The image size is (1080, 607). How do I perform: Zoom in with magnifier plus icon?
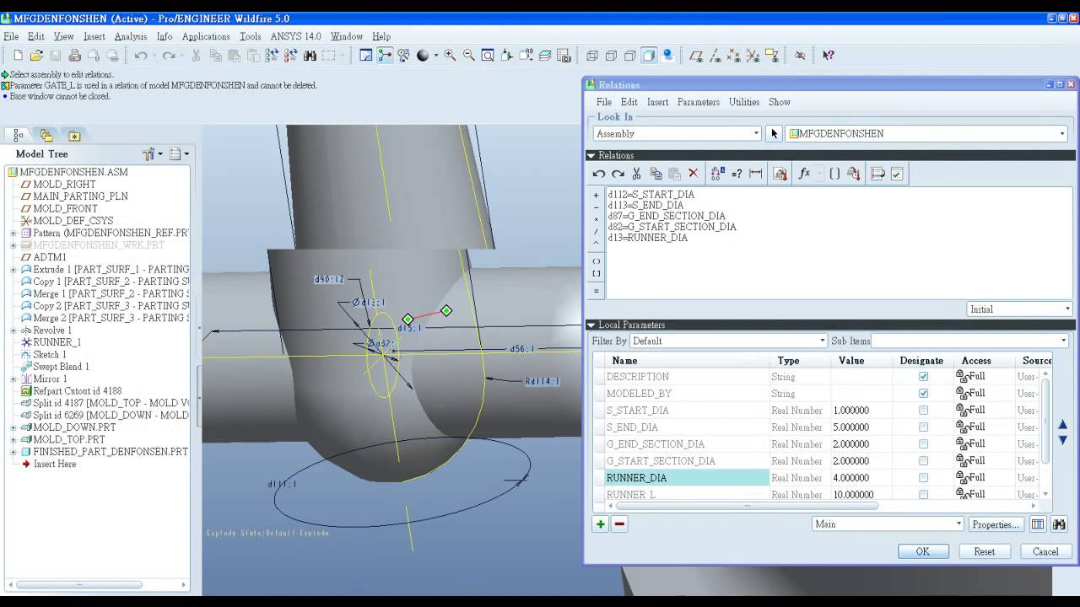[451, 56]
